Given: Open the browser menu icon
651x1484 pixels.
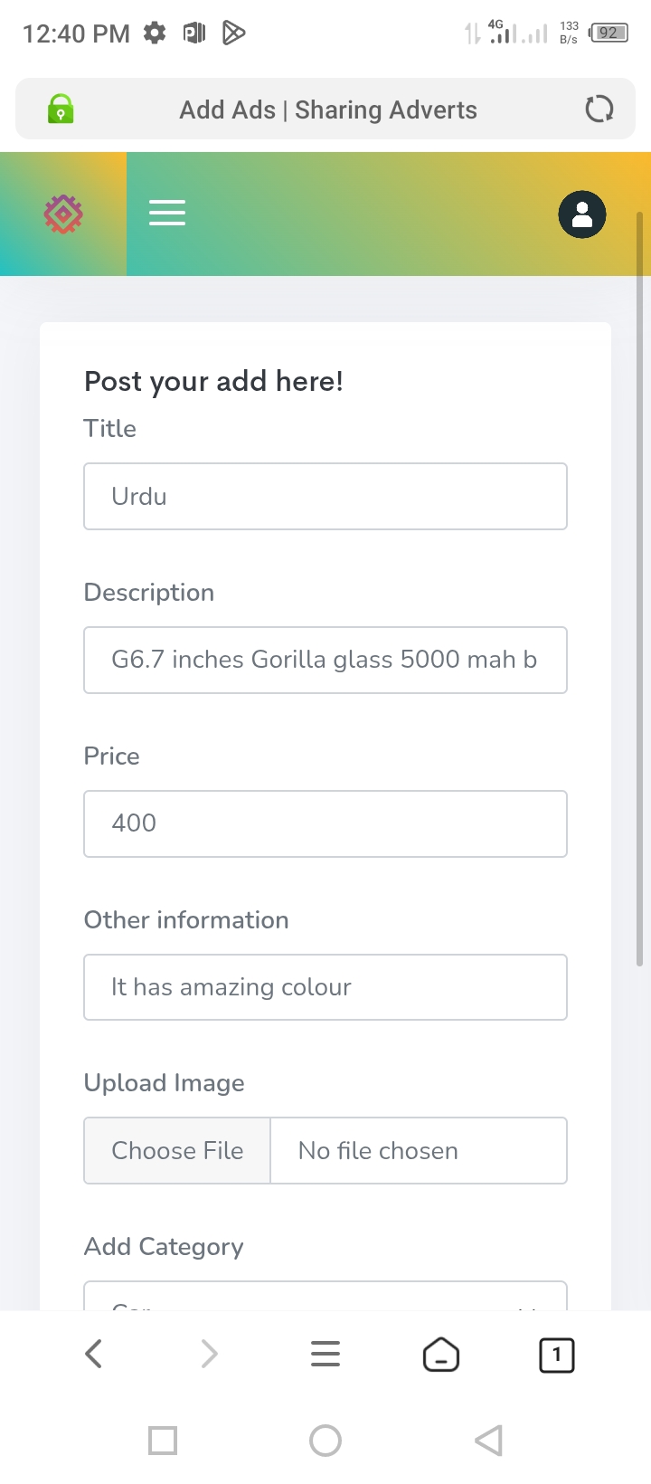Looking at the screenshot, I should pyautogui.click(x=325, y=1354).
